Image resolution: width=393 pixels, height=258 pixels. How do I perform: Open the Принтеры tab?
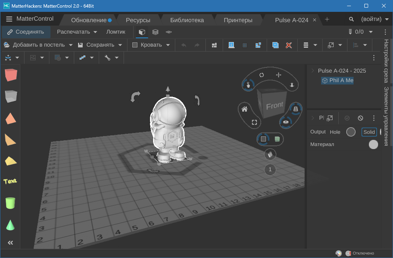(238, 20)
